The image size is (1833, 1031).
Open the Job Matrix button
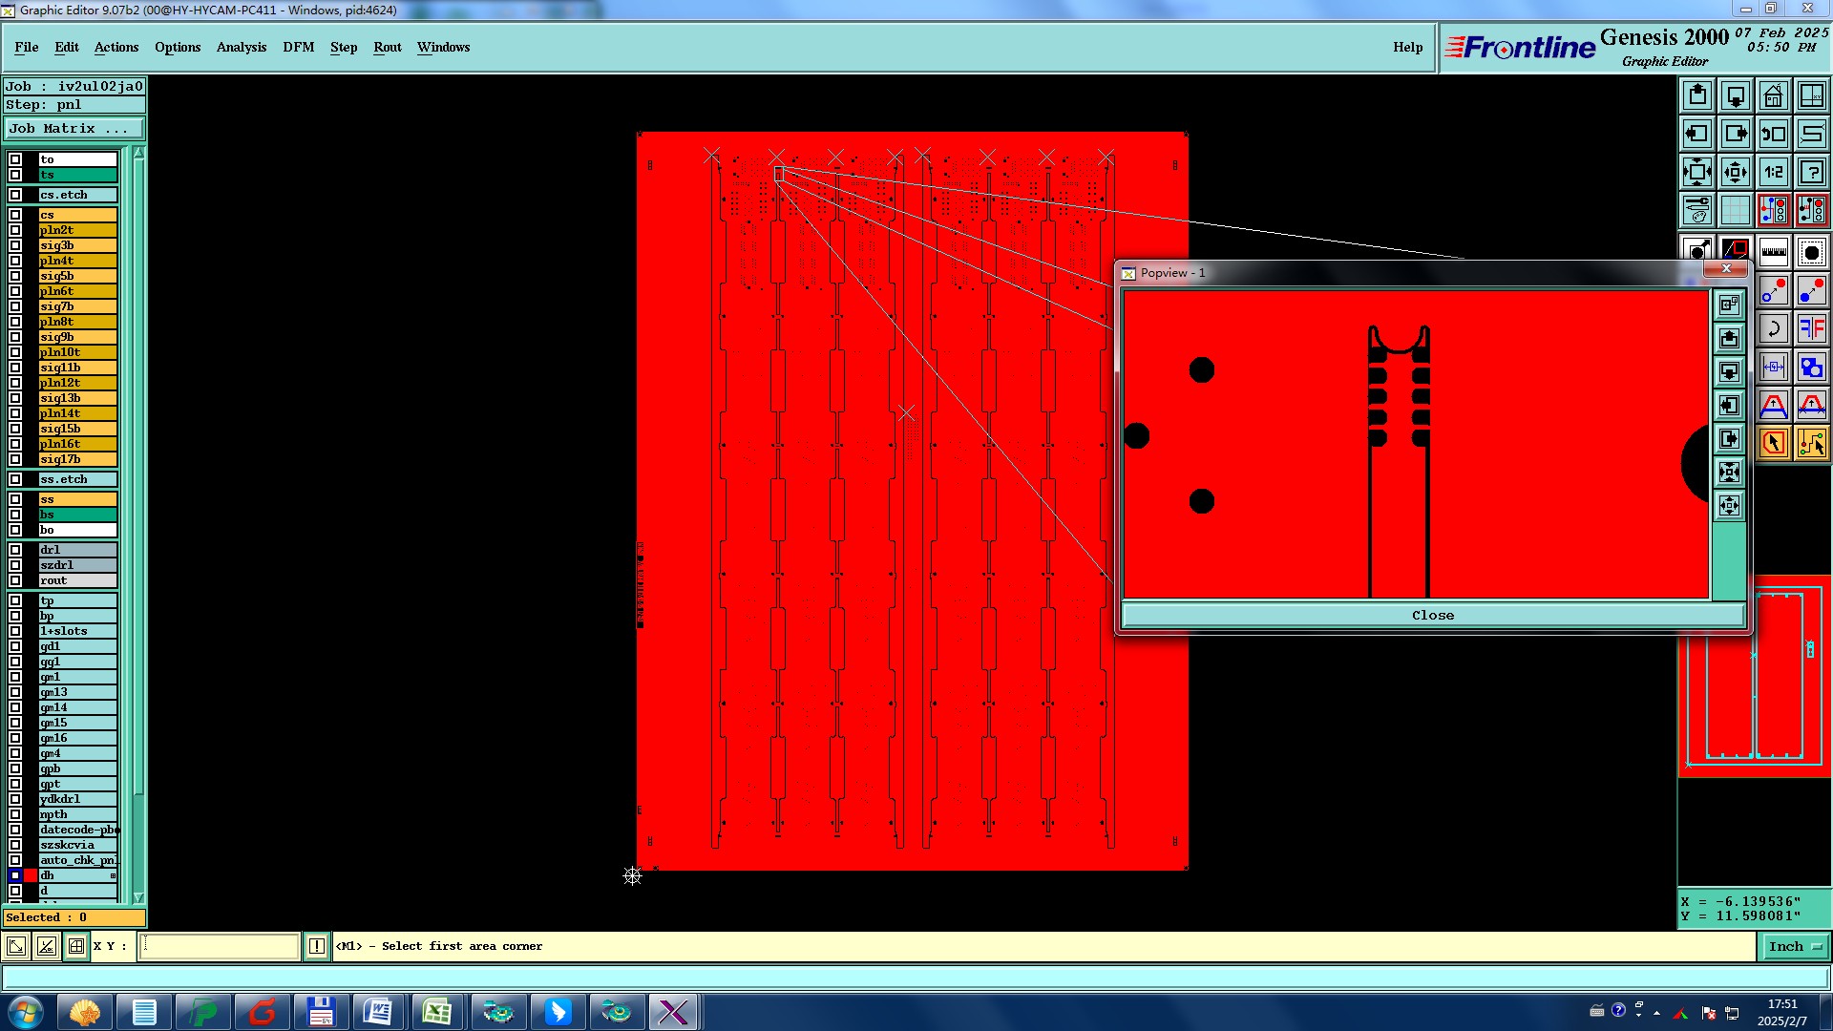tap(74, 128)
